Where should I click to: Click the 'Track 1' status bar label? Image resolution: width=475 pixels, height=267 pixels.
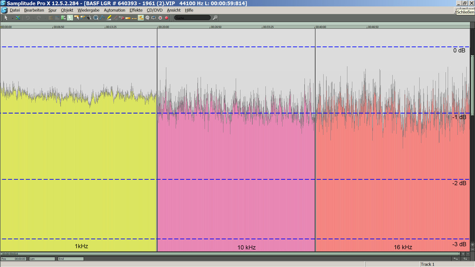pos(427,264)
